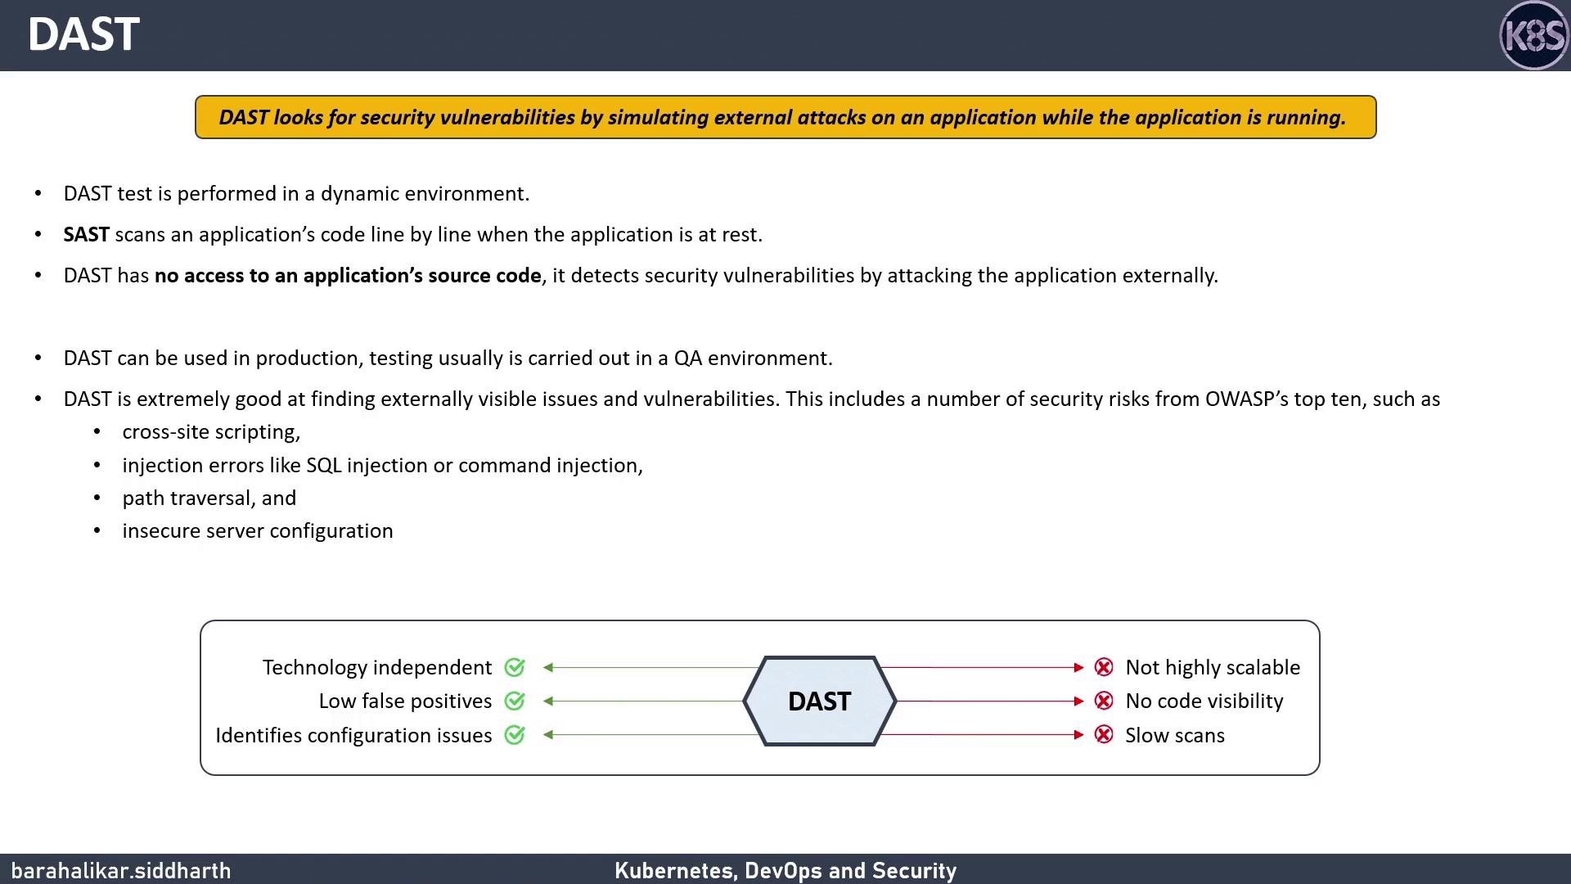
Task: Click green checkmark beside Technology independent
Action: [515, 668]
